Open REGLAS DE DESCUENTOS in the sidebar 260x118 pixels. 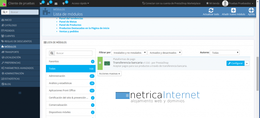point(20,41)
